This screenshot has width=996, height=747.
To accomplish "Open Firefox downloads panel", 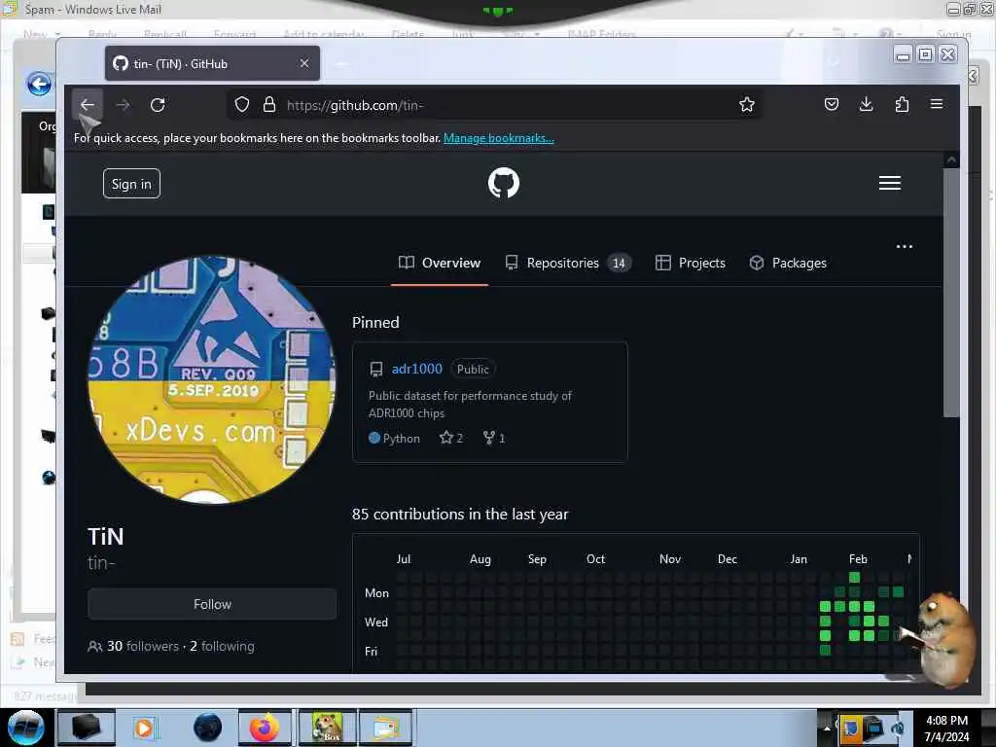I will click(866, 104).
